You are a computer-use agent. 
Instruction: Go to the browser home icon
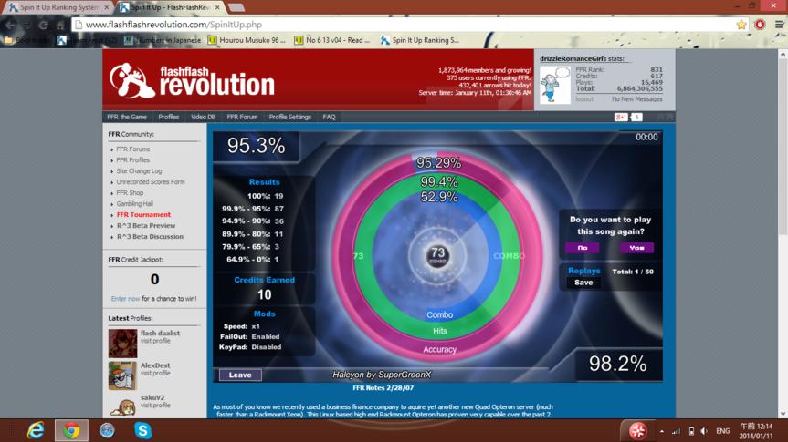point(60,25)
